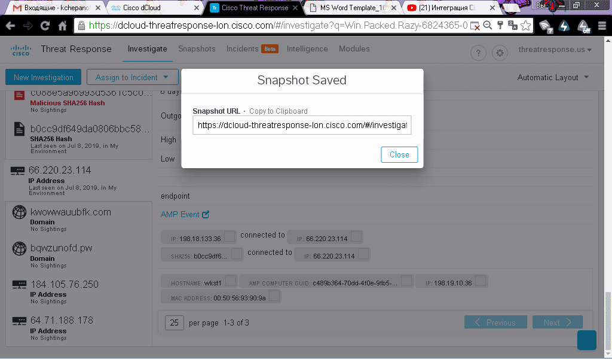Screen dimensions: 612x359
Task: Toggle checkbox for first IP 66.220.23.114 chip
Action: (356, 236)
